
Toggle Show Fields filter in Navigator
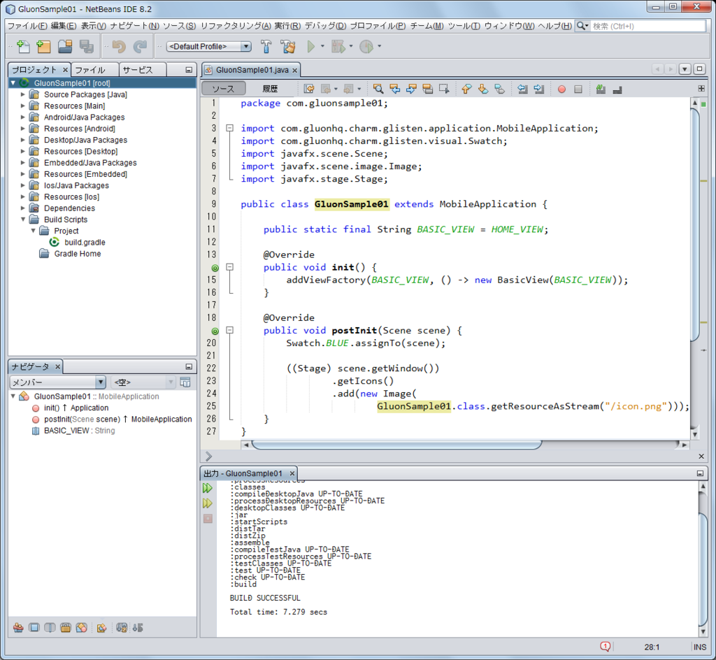pyautogui.click(x=34, y=628)
